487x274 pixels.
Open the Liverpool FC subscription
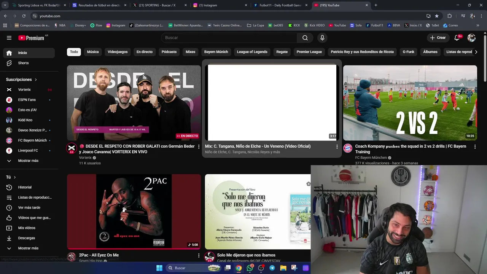(x=29, y=150)
